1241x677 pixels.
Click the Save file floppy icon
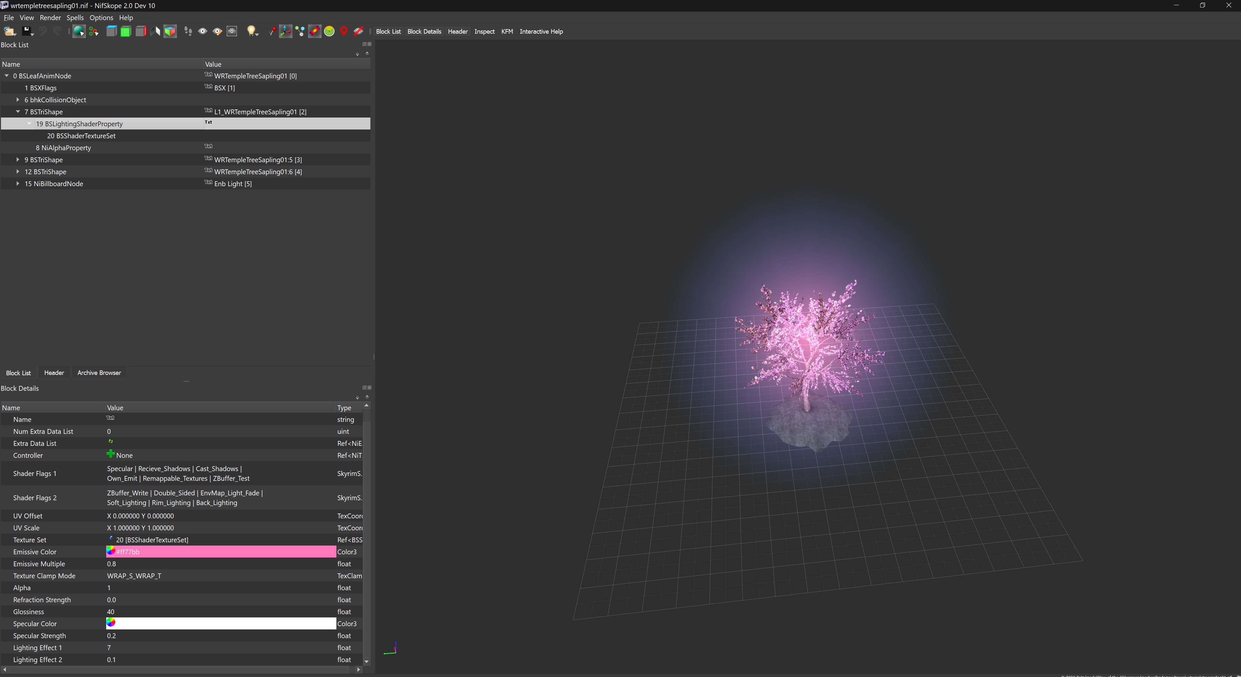coord(27,31)
